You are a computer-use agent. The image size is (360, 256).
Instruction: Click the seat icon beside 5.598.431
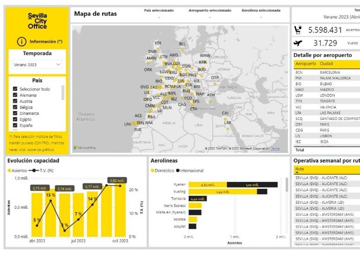pos(298,30)
